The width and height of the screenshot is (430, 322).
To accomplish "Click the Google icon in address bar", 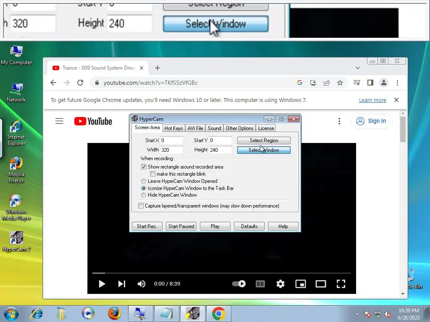I will [300, 83].
